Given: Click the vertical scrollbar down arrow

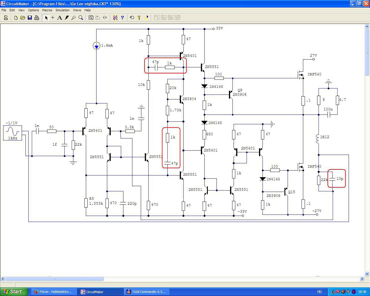Looking at the screenshot, I should pos(367,274).
